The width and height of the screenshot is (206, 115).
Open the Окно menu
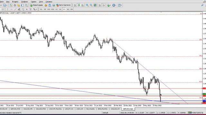coord(41,2)
